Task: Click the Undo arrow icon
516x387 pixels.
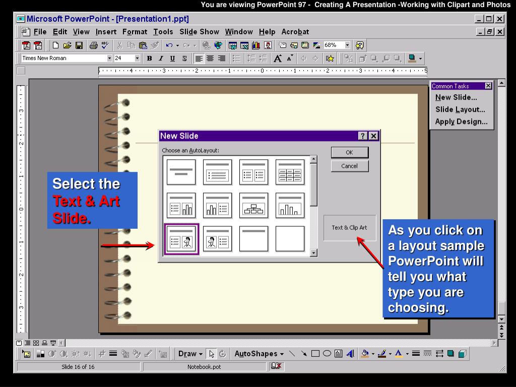Action: pos(169,45)
